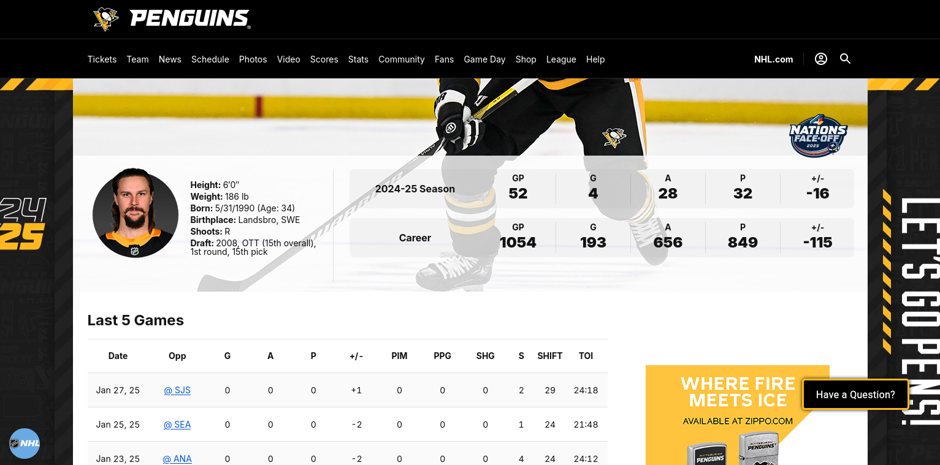
Task: Click the round NHL shield badge
Action: tap(25, 443)
